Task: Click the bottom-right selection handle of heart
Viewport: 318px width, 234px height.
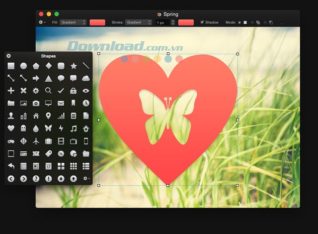Action: tap(238, 185)
